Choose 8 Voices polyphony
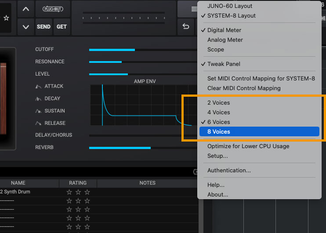Image resolution: width=326 pixels, height=233 pixels. pos(259,132)
